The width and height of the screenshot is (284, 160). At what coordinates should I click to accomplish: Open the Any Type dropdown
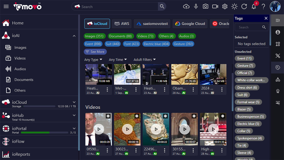point(93,60)
